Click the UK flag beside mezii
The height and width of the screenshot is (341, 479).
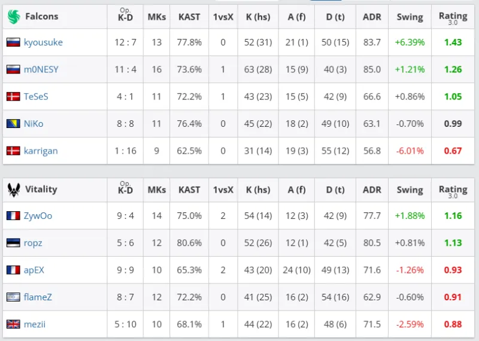(x=13, y=324)
